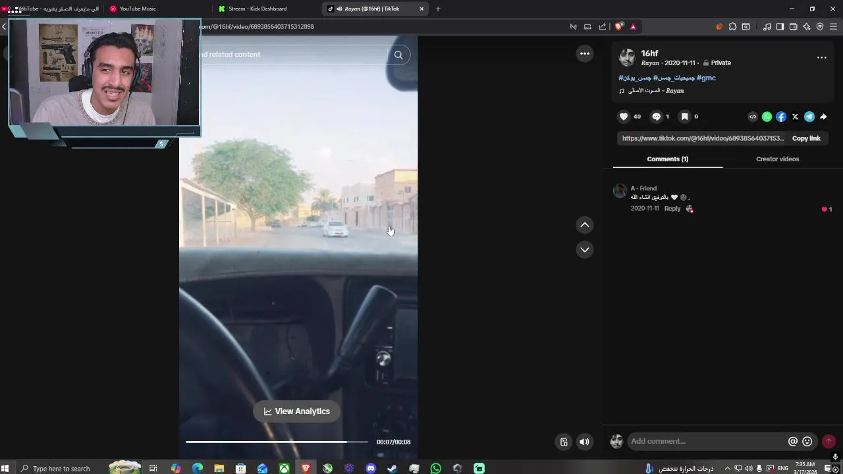Toggle picture-in-picture icon in address bar
This screenshot has height=474, width=843.
(x=587, y=26)
